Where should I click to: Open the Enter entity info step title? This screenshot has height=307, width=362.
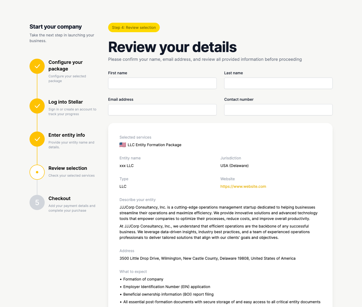pyautogui.click(x=67, y=135)
